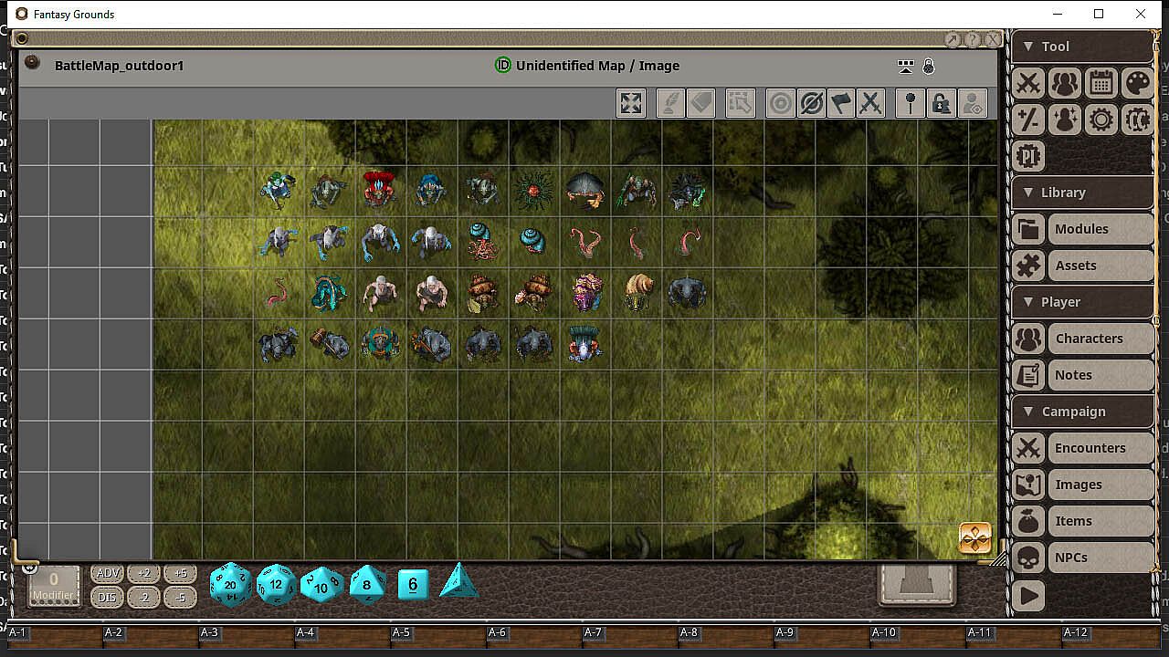Click the golden token icon in map corner
Viewport: 1169px width, 657px height.
975,538
